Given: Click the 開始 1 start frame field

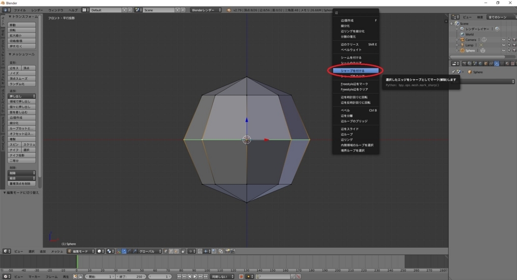Looking at the screenshot, I should coord(100,276).
